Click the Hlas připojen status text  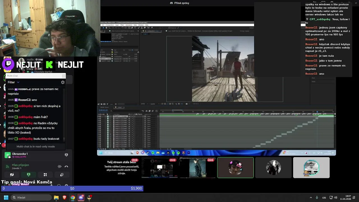pos(20,165)
